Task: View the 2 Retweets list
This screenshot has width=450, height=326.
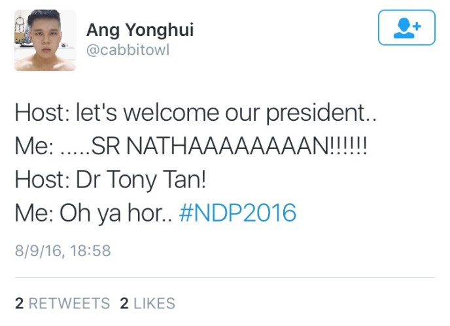Action: pyautogui.click(x=62, y=303)
